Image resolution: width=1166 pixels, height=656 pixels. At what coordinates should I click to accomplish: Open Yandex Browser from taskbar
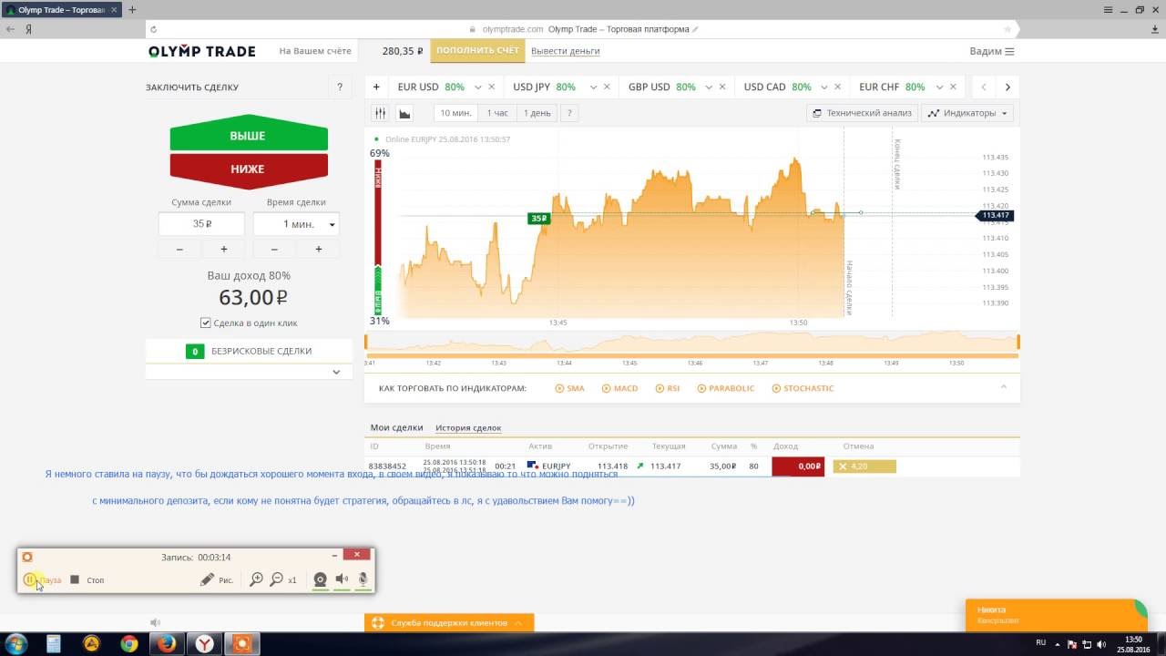pos(206,644)
